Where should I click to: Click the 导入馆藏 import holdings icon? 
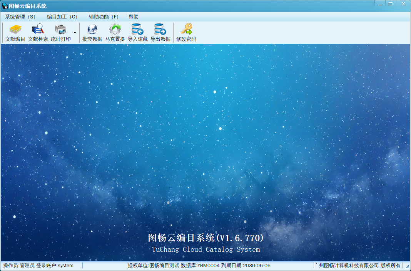[x=138, y=33]
